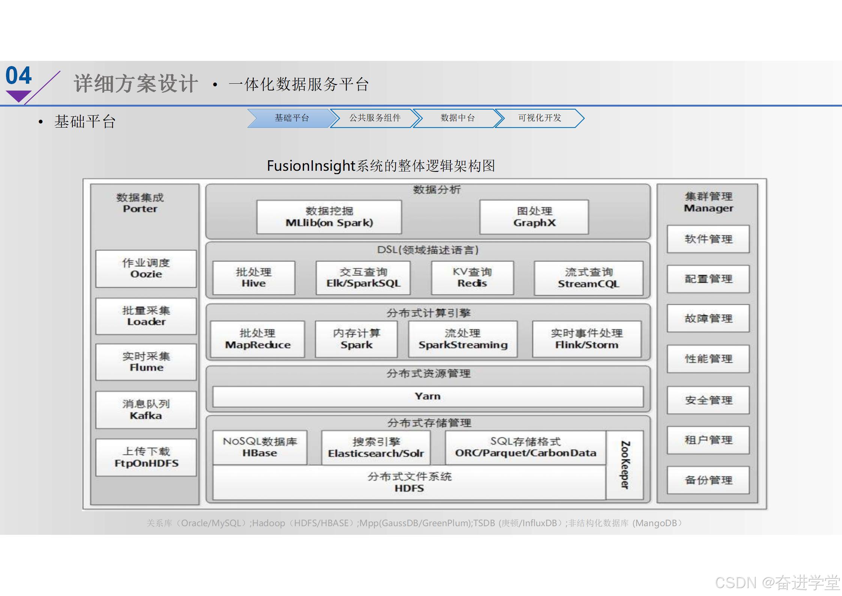Click the 分布式资源管理 section label

[x=428, y=373]
